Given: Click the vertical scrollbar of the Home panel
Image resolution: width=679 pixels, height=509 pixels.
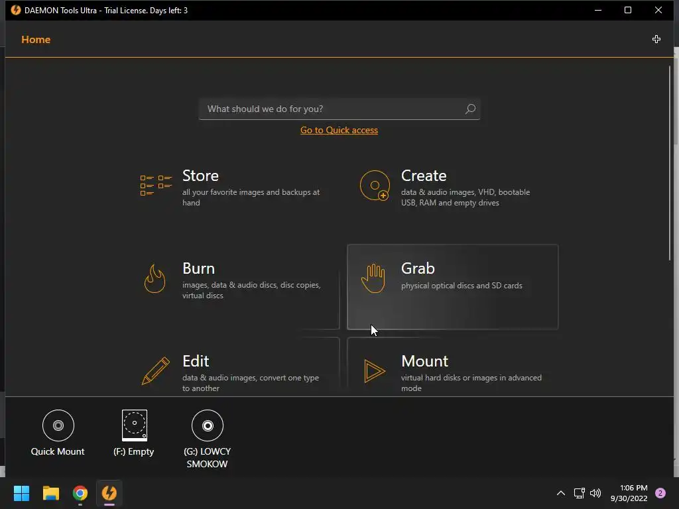Looking at the screenshot, I should coord(670,163).
